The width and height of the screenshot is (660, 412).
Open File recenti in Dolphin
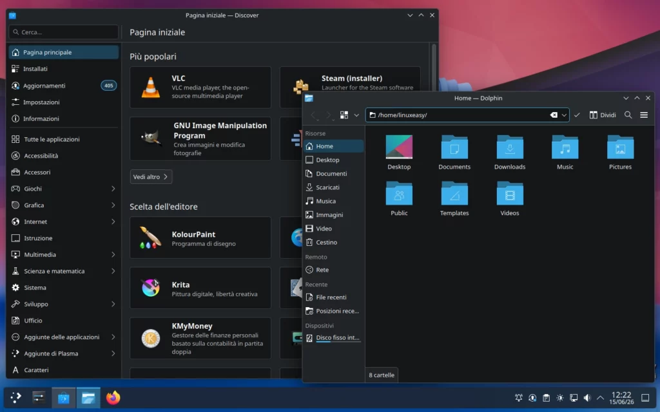click(x=333, y=297)
